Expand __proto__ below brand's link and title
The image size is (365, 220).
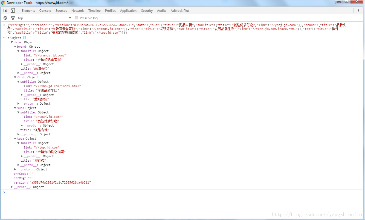(x=22, y=64)
